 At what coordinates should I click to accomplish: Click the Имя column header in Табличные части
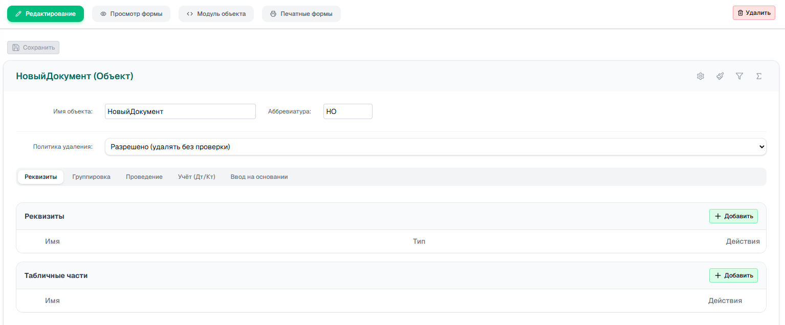click(52, 300)
